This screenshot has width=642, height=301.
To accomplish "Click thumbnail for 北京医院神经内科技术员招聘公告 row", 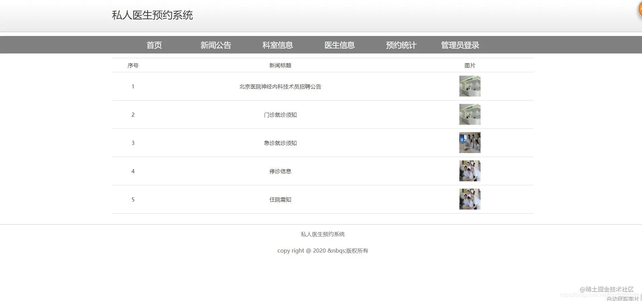I will 470,86.
